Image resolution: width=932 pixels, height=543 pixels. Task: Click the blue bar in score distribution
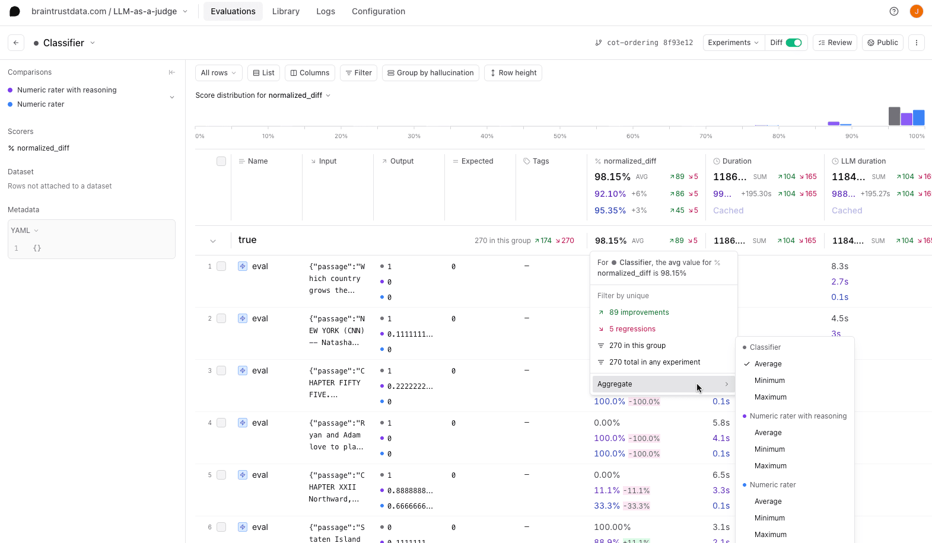(x=918, y=117)
